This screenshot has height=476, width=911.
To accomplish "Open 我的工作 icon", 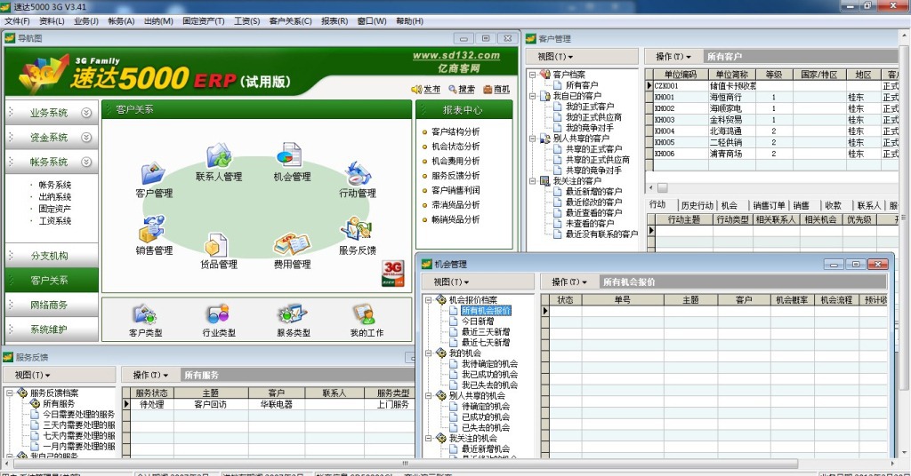I will point(366,315).
